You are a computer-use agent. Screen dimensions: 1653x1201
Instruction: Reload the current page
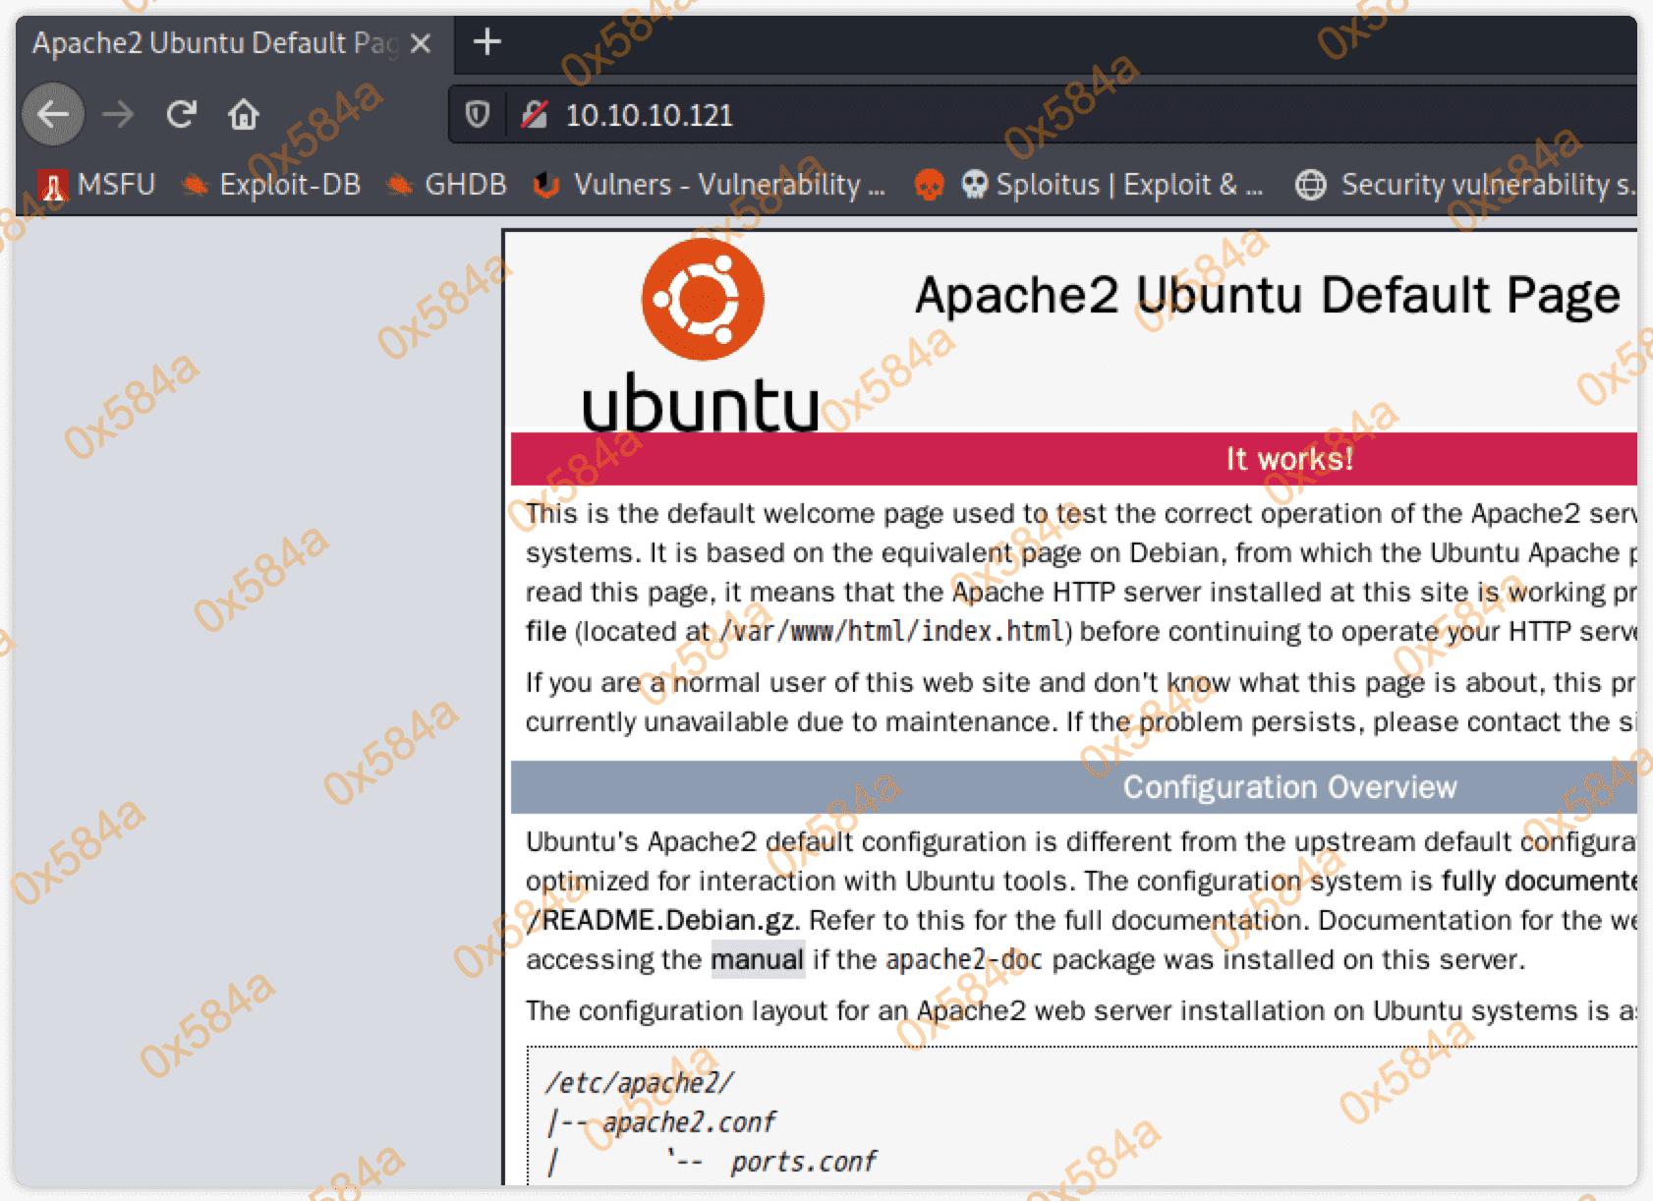[x=181, y=115]
